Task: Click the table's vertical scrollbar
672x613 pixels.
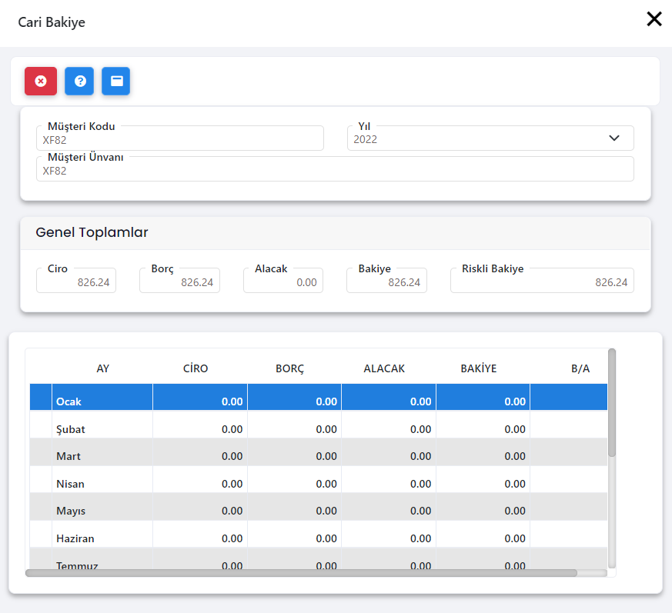Action: pos(611,403)
